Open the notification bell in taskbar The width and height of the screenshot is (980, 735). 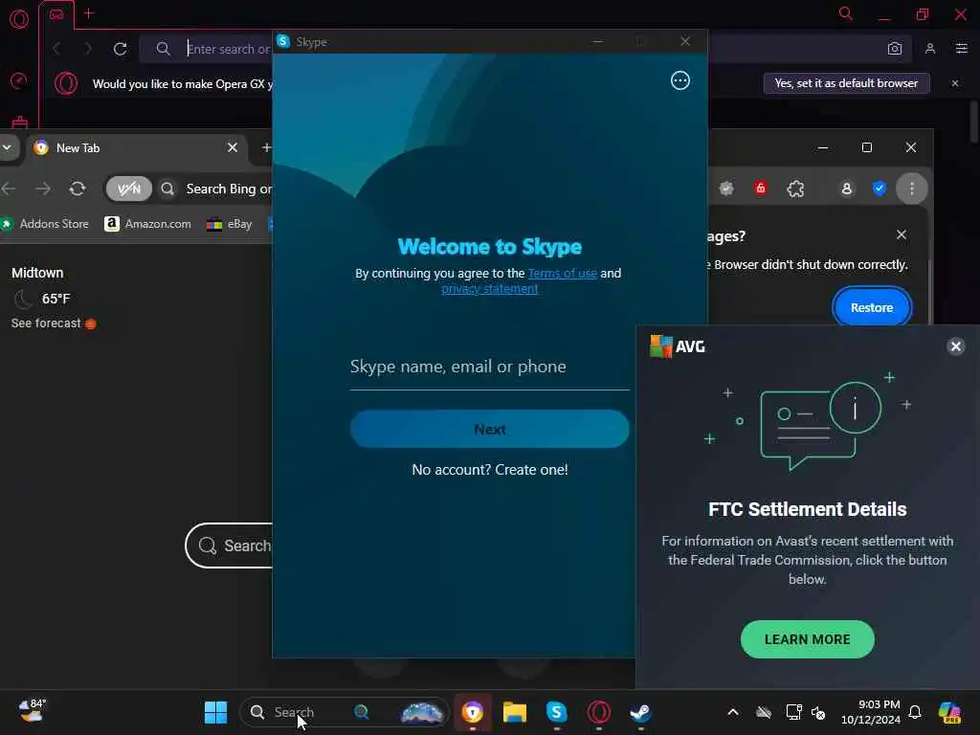point(915,712)
